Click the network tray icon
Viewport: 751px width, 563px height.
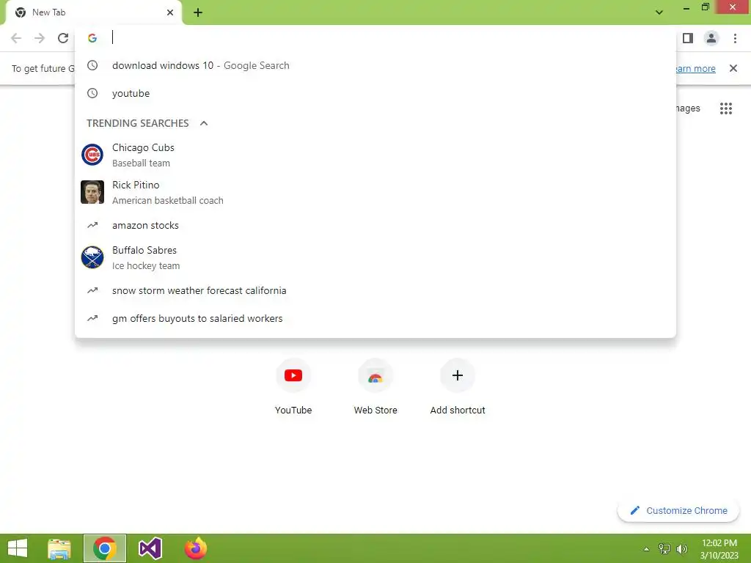point(664,549)
